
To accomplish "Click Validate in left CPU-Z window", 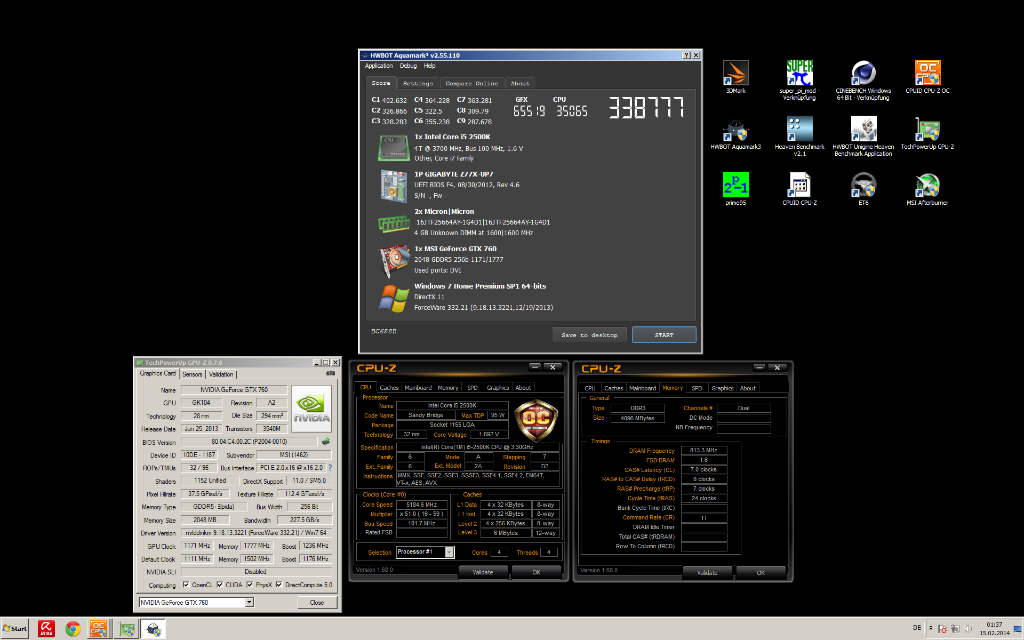I will pos(483,572).
